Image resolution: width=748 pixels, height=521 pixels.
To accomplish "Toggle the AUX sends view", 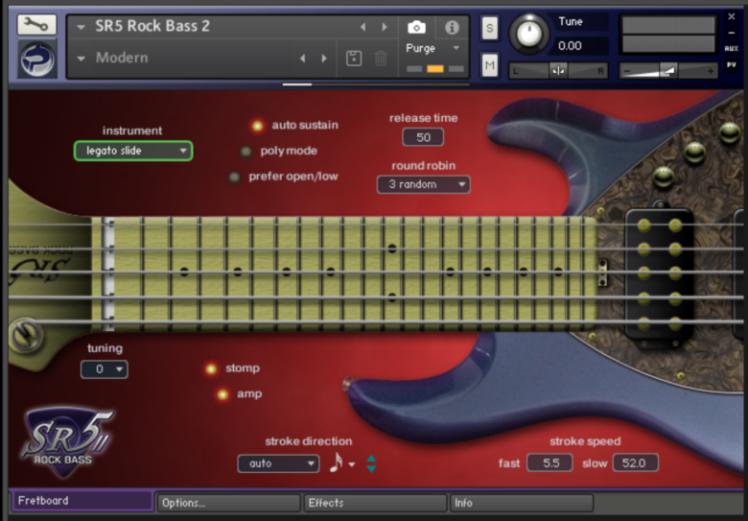I will (732, 48).
